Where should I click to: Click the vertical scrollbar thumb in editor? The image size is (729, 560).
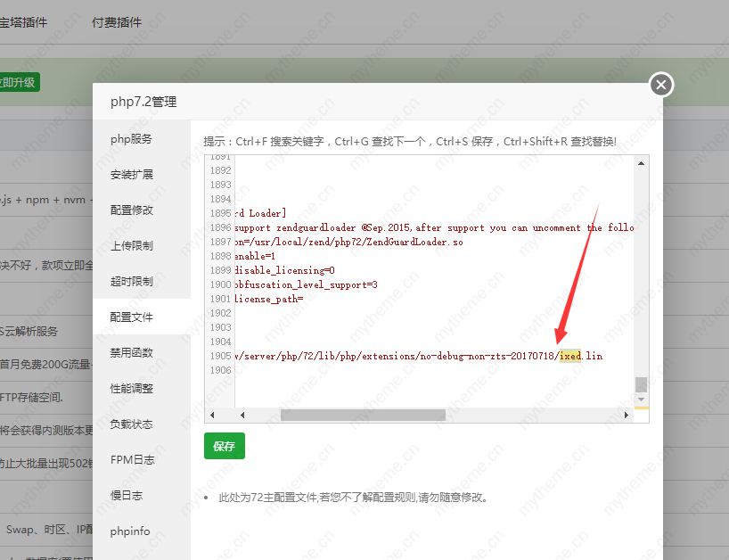click(x=640, y=384)
